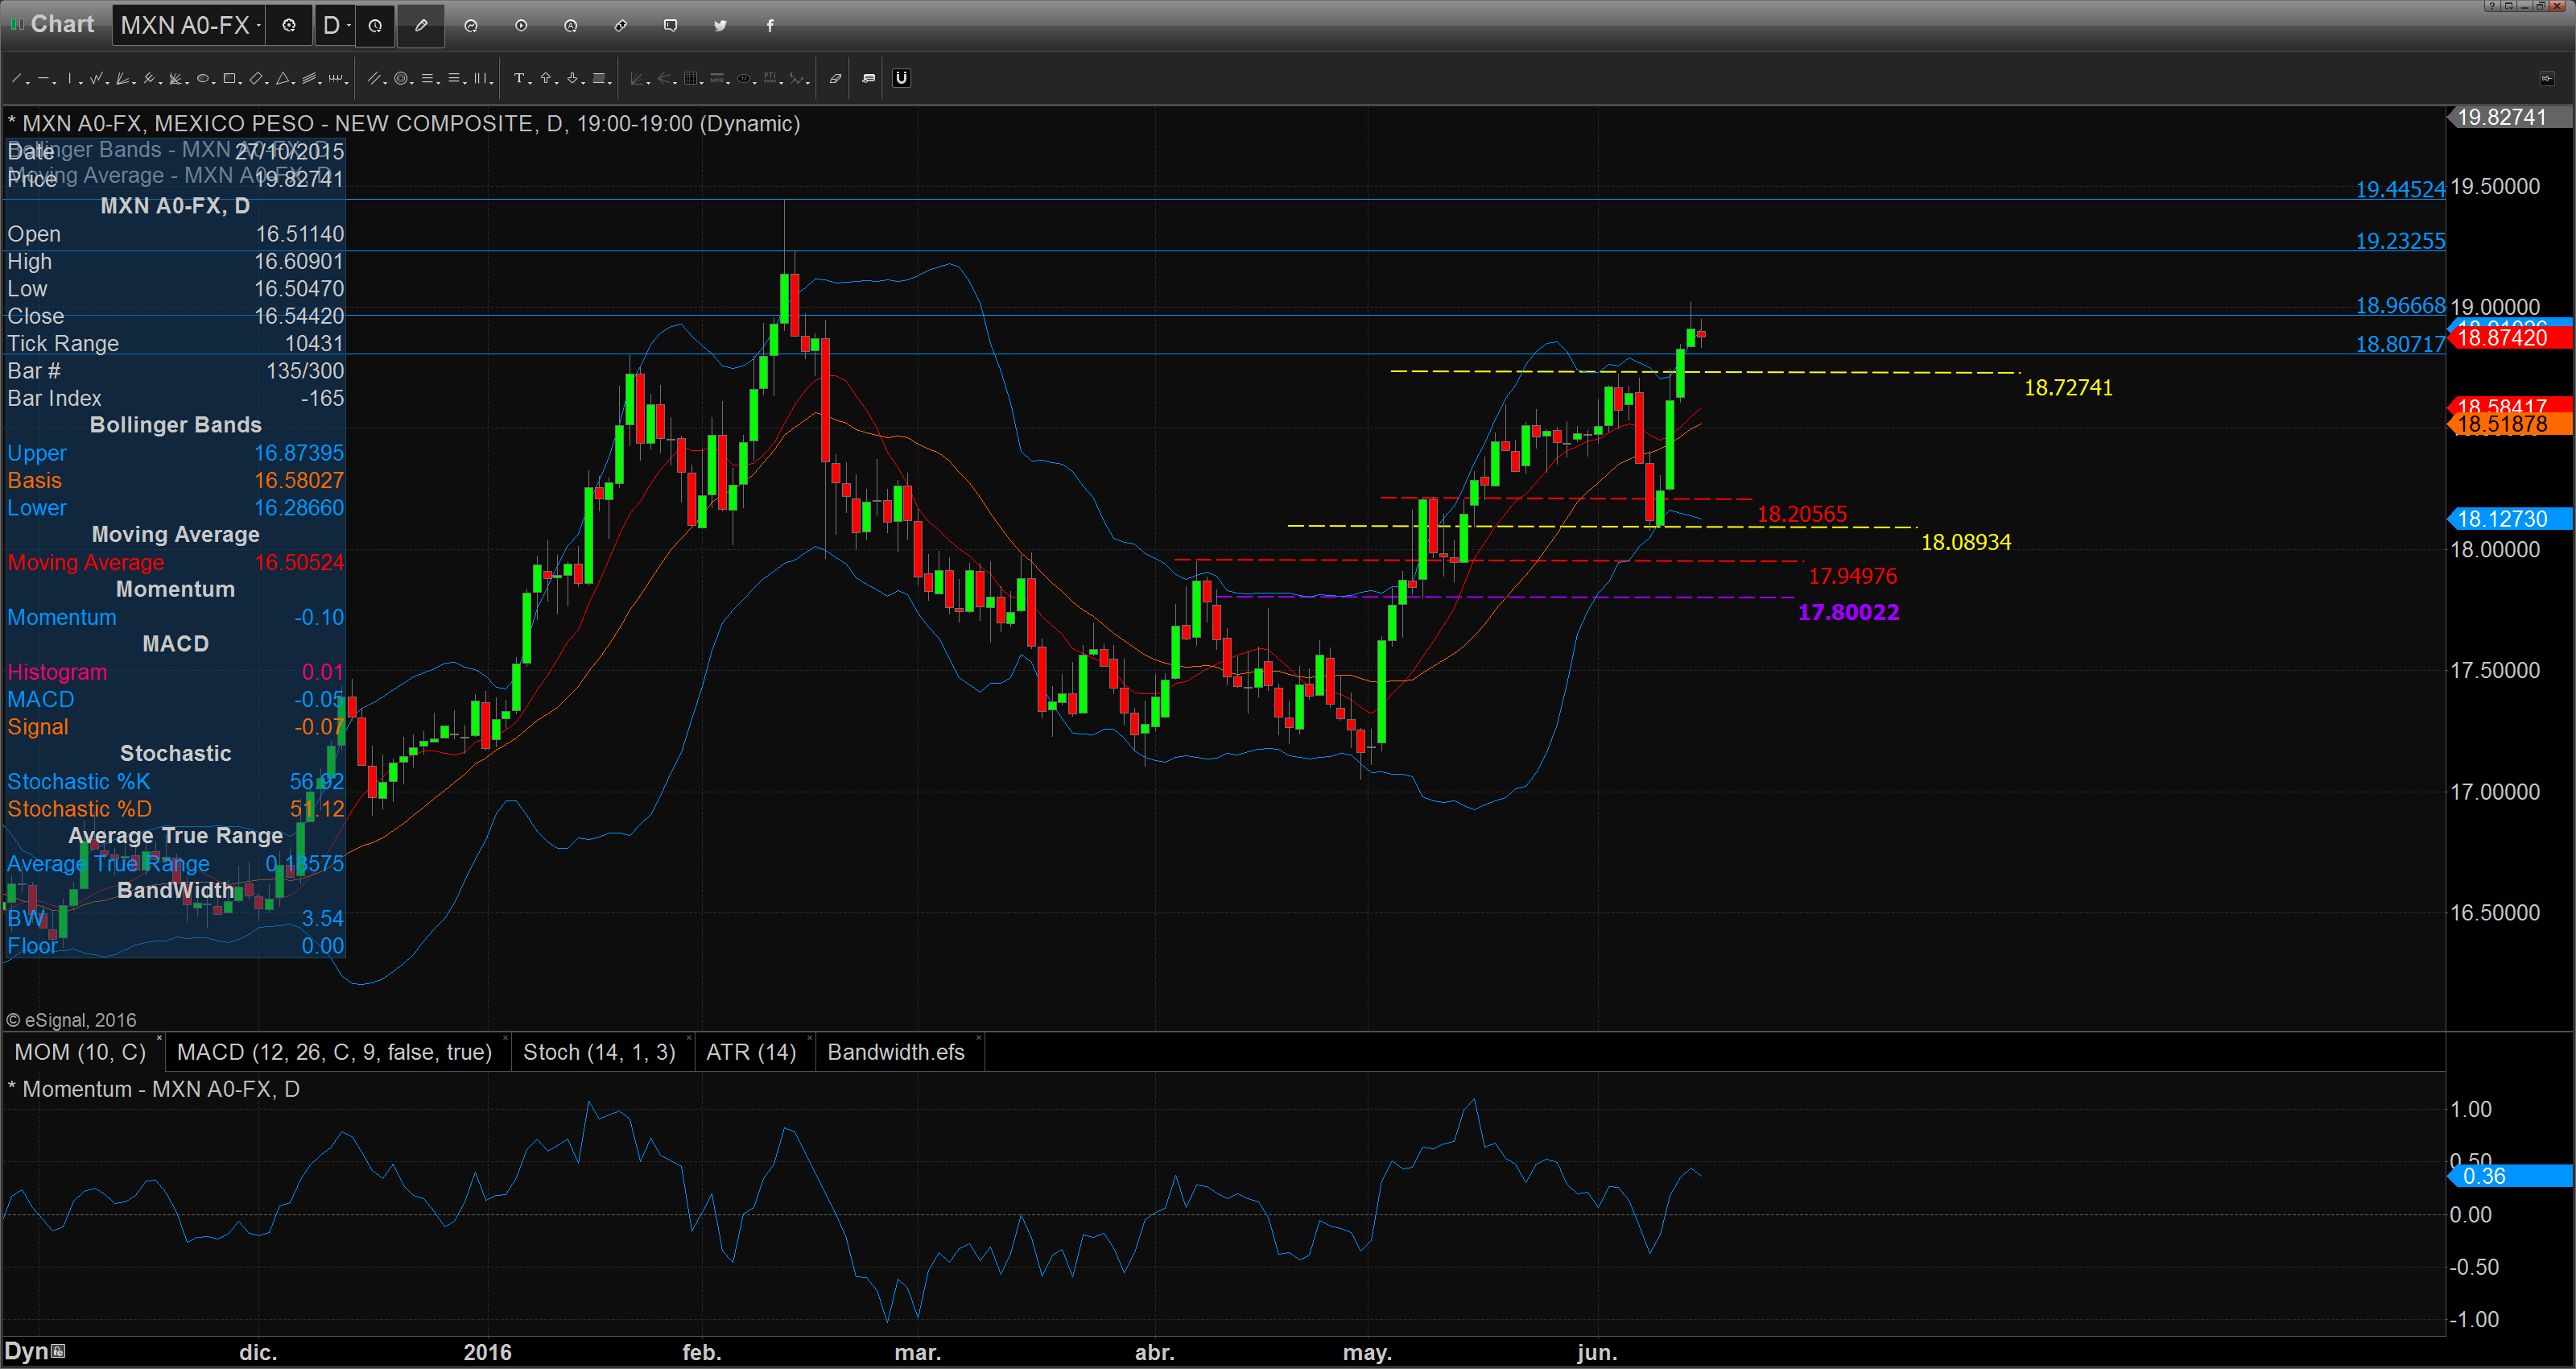2576x1369 pixels.
Task: Select the rectangle drawing tool
Action: pos(229,78)
